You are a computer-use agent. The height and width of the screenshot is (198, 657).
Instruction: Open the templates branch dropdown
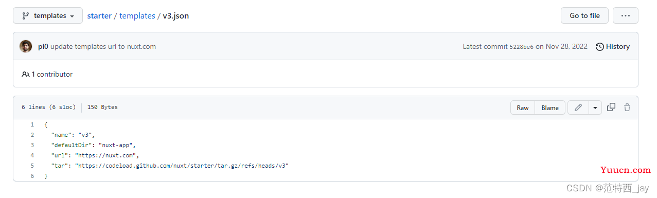coord(48,16)
